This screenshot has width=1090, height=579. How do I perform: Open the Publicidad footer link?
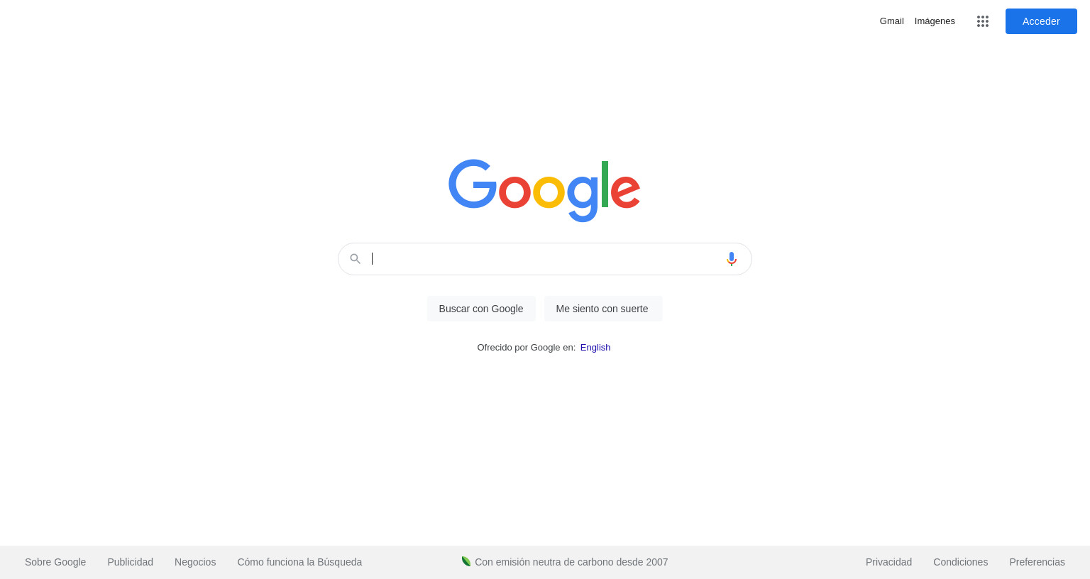coord(131,562)
